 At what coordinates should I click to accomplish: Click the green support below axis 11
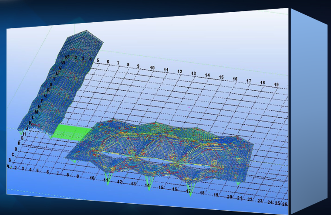pyautogui.click(x=108, y=181)
